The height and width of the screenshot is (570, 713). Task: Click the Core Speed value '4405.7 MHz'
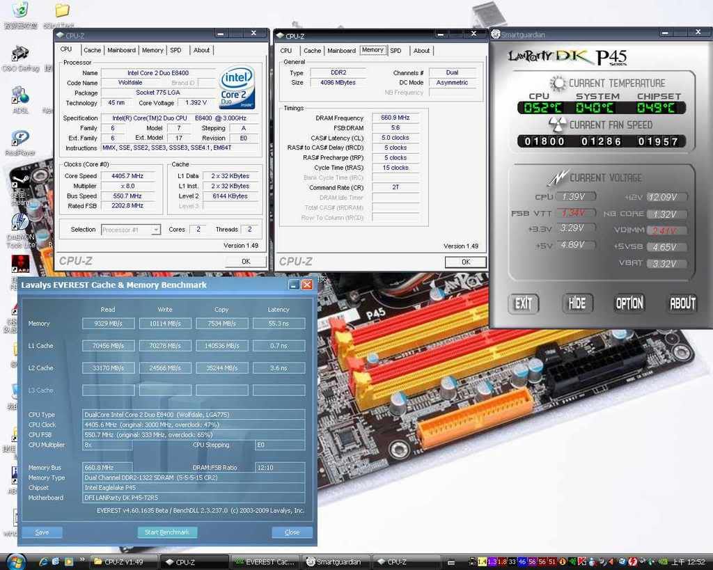coord(128,176)
